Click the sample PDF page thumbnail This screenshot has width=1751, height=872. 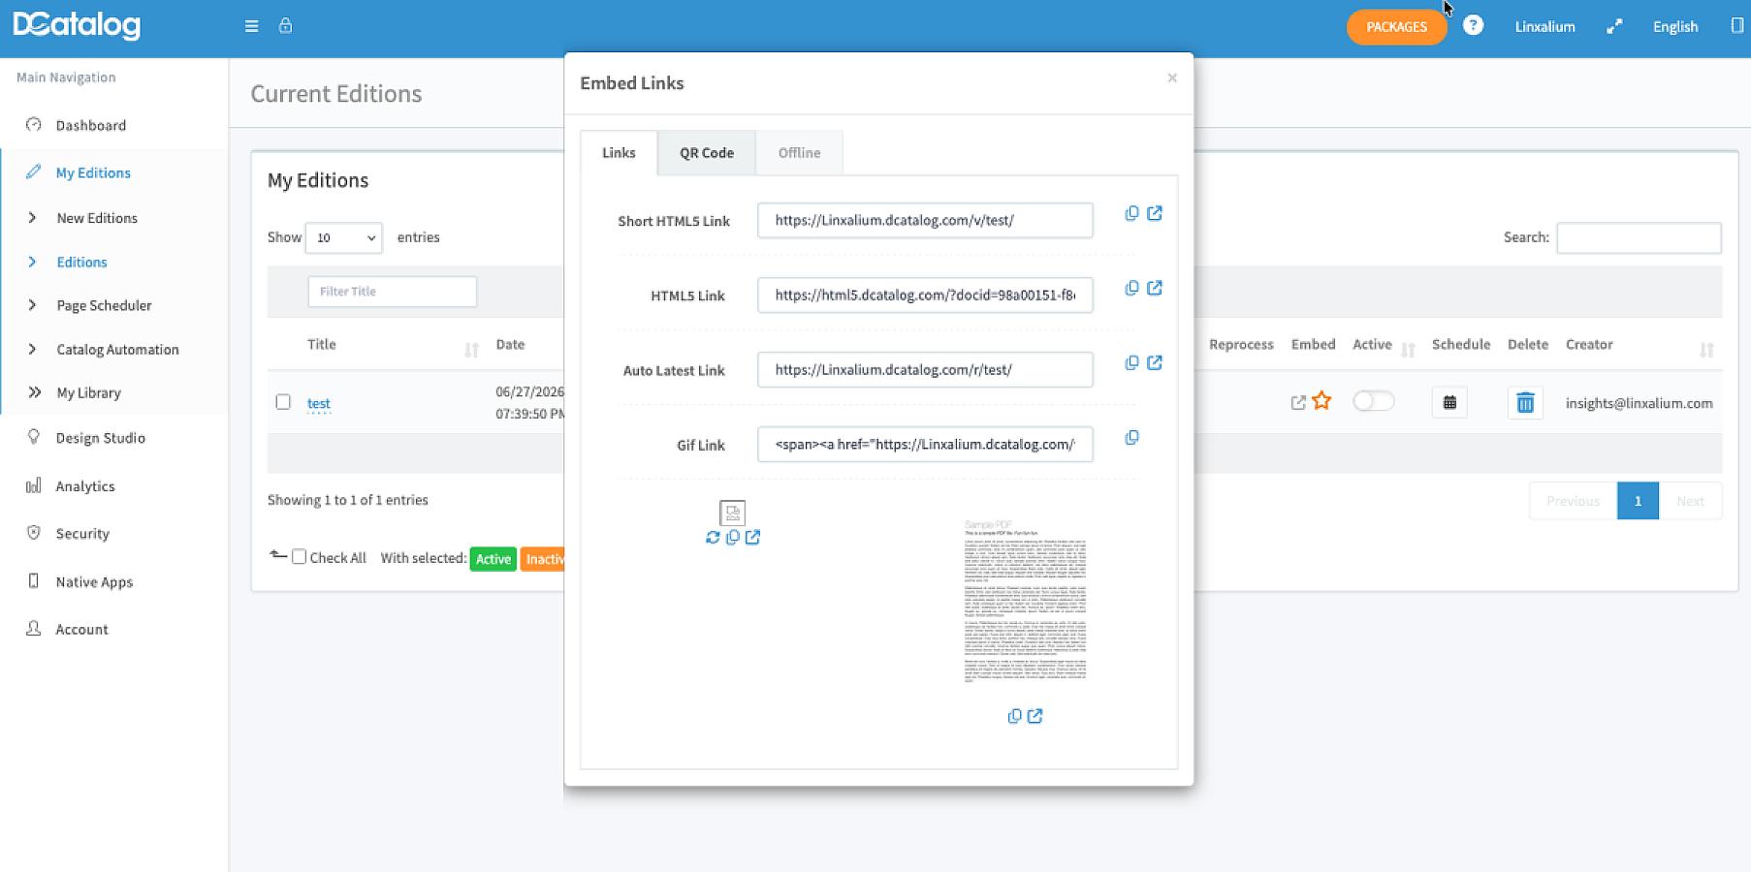click(x=1025, y=602)
